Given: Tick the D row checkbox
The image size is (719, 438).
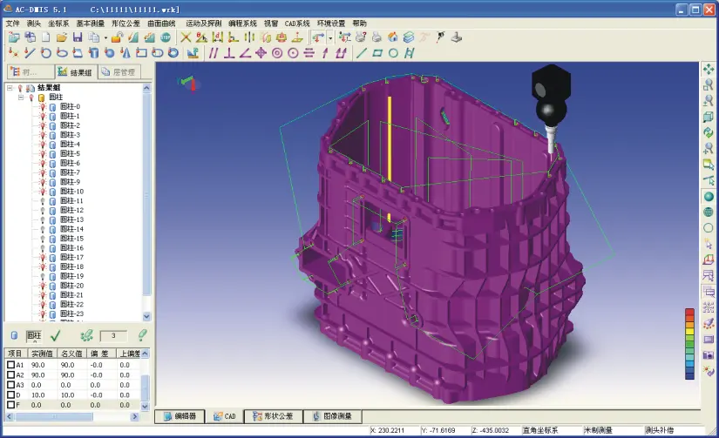Looking at the screenshot, I should pyautogui.click(x=11, y=394).
